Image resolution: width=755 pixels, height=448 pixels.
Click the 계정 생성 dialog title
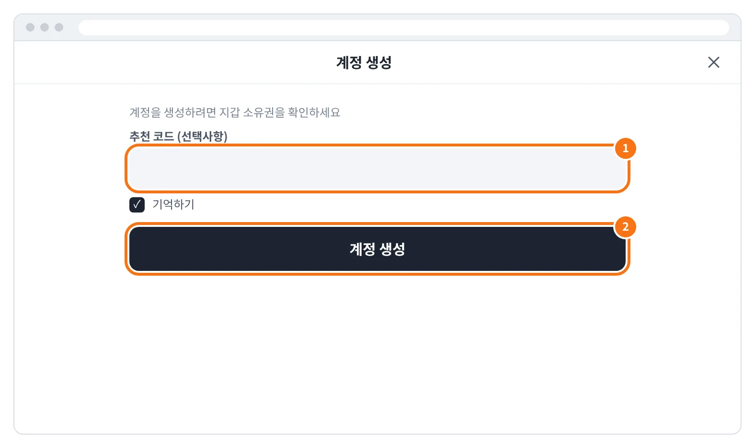click(x=364, y=62)
